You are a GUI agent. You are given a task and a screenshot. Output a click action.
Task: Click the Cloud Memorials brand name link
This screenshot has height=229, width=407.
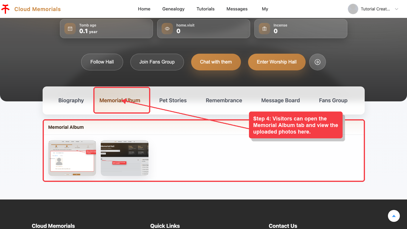pyautogui.click(x=38, y=9)
